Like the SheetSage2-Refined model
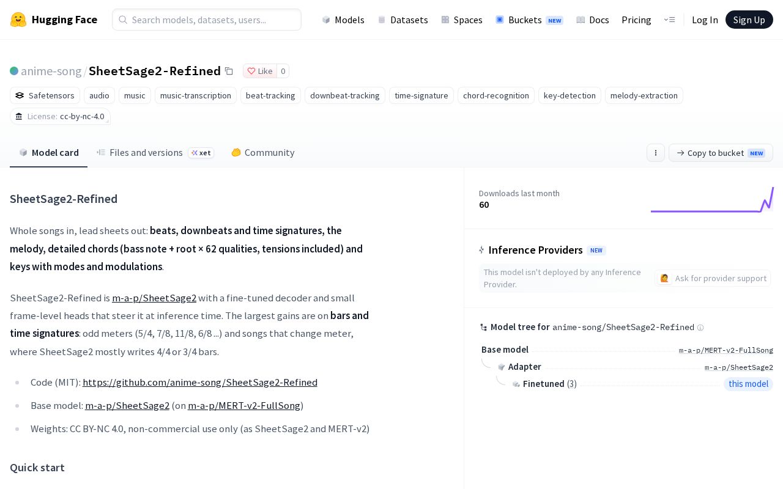 (260, 71)
